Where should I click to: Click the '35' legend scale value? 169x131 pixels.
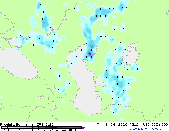pyautogui.click(x=64, y=130)
